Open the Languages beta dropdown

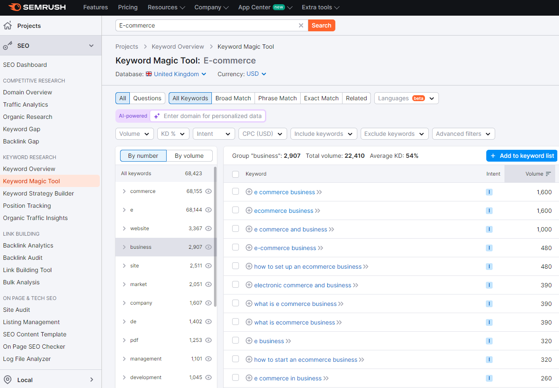[406, 98]
